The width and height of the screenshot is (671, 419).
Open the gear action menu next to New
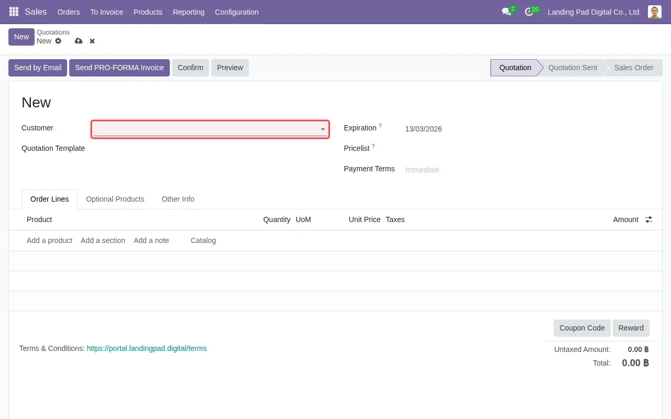[58, 41]
